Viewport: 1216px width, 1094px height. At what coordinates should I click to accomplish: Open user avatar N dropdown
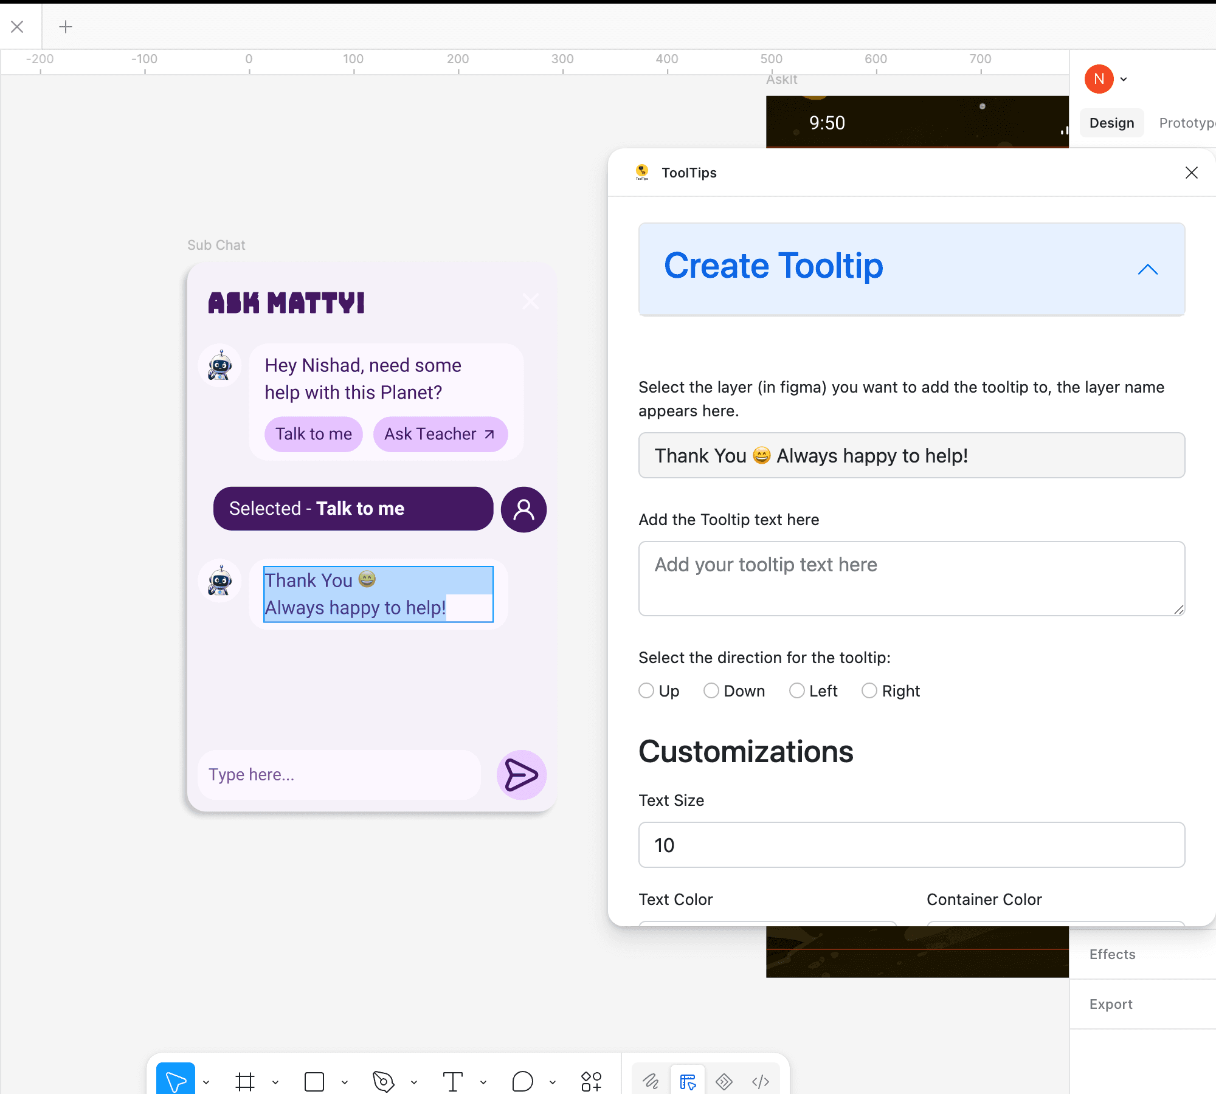pos(1124,79)
